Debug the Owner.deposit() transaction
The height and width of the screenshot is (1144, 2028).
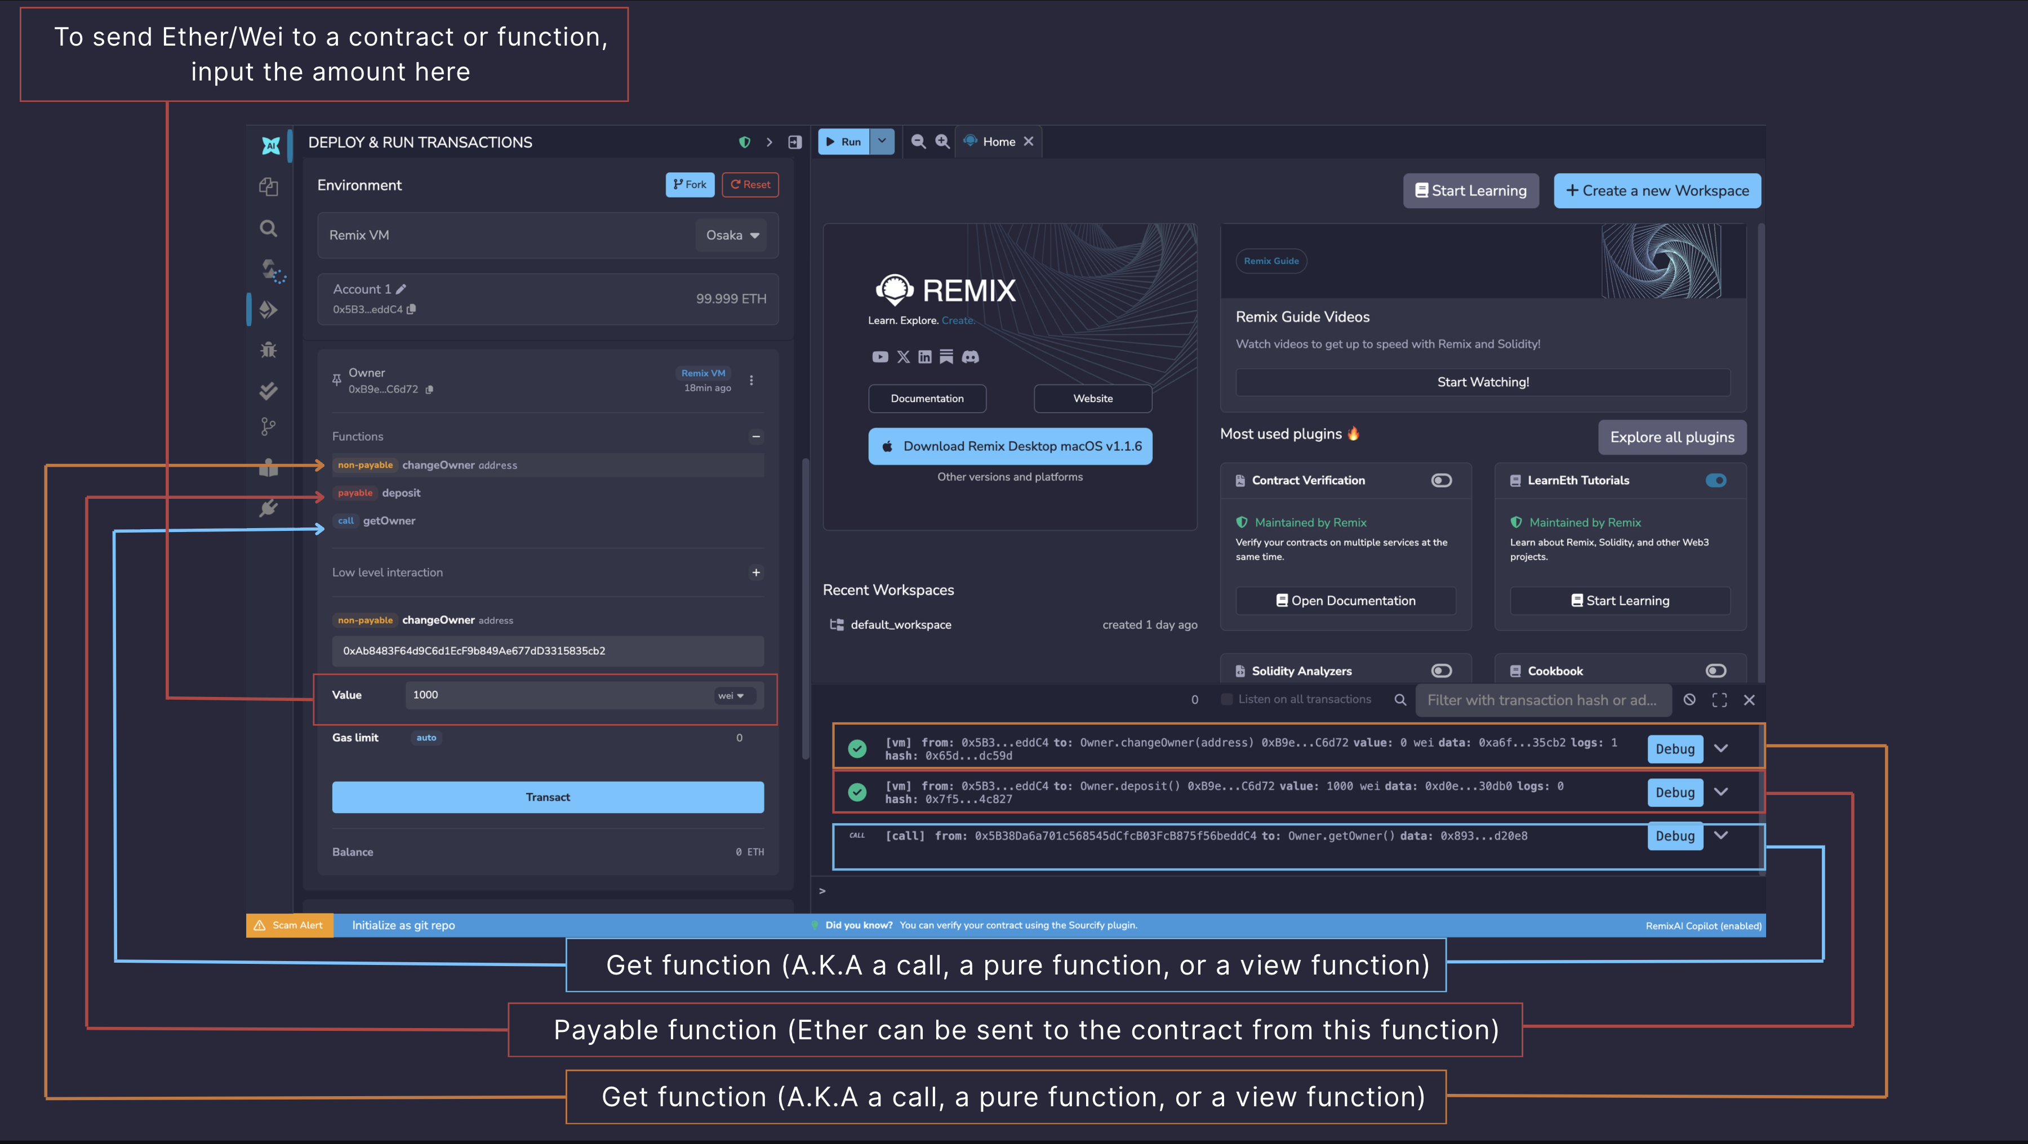[1675, 792]
